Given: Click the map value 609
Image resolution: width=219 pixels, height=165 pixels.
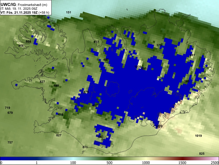Looking at the screenshot, I should coord(28,41).
